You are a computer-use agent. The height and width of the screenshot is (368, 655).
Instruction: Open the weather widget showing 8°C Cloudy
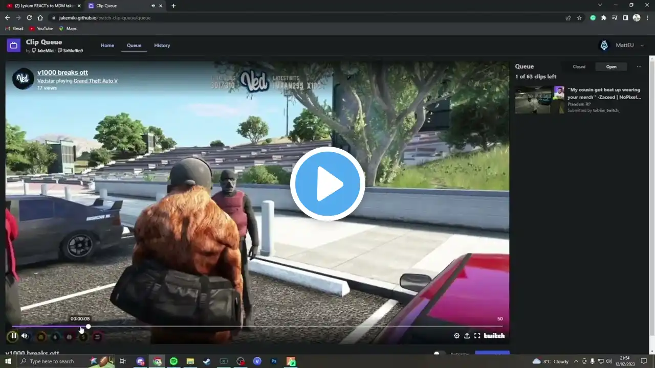(551, 361)
